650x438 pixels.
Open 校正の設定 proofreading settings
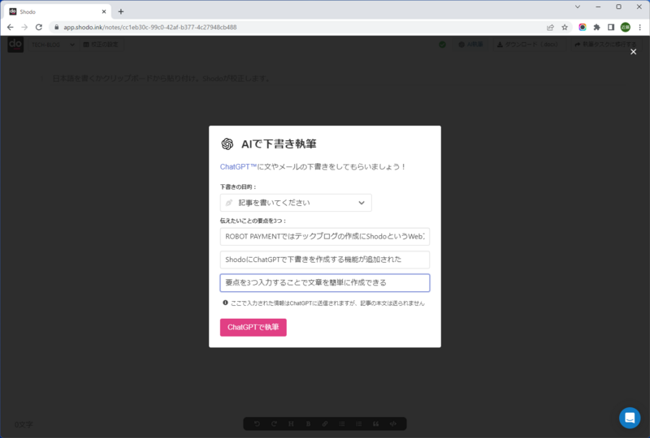[101, 45]
